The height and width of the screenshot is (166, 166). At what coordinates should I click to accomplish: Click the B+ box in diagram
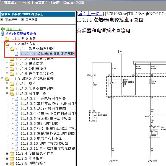(121, 51)
